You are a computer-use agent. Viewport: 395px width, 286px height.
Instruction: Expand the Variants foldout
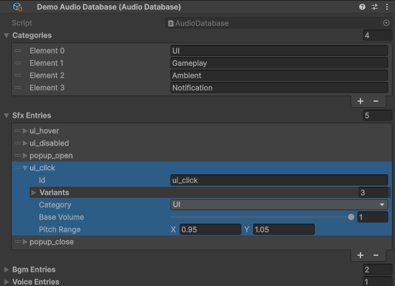coord(33,192)
